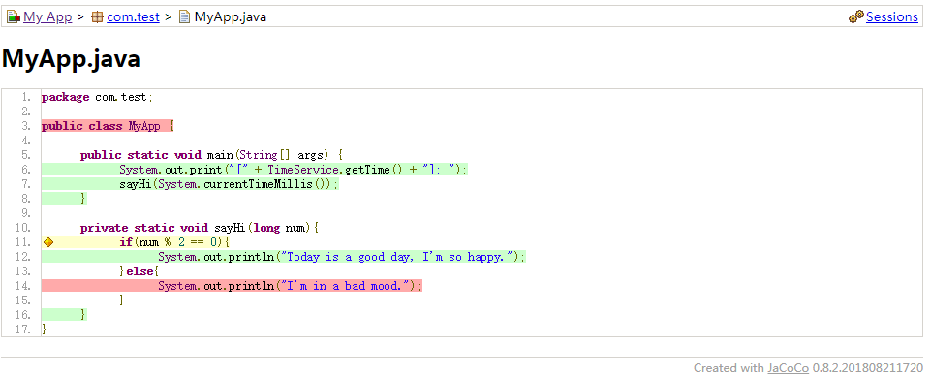Image resolution: width=931 pixels, height=379 pixels.
Task: Click the package com.test code line
Action: [98, 97]
